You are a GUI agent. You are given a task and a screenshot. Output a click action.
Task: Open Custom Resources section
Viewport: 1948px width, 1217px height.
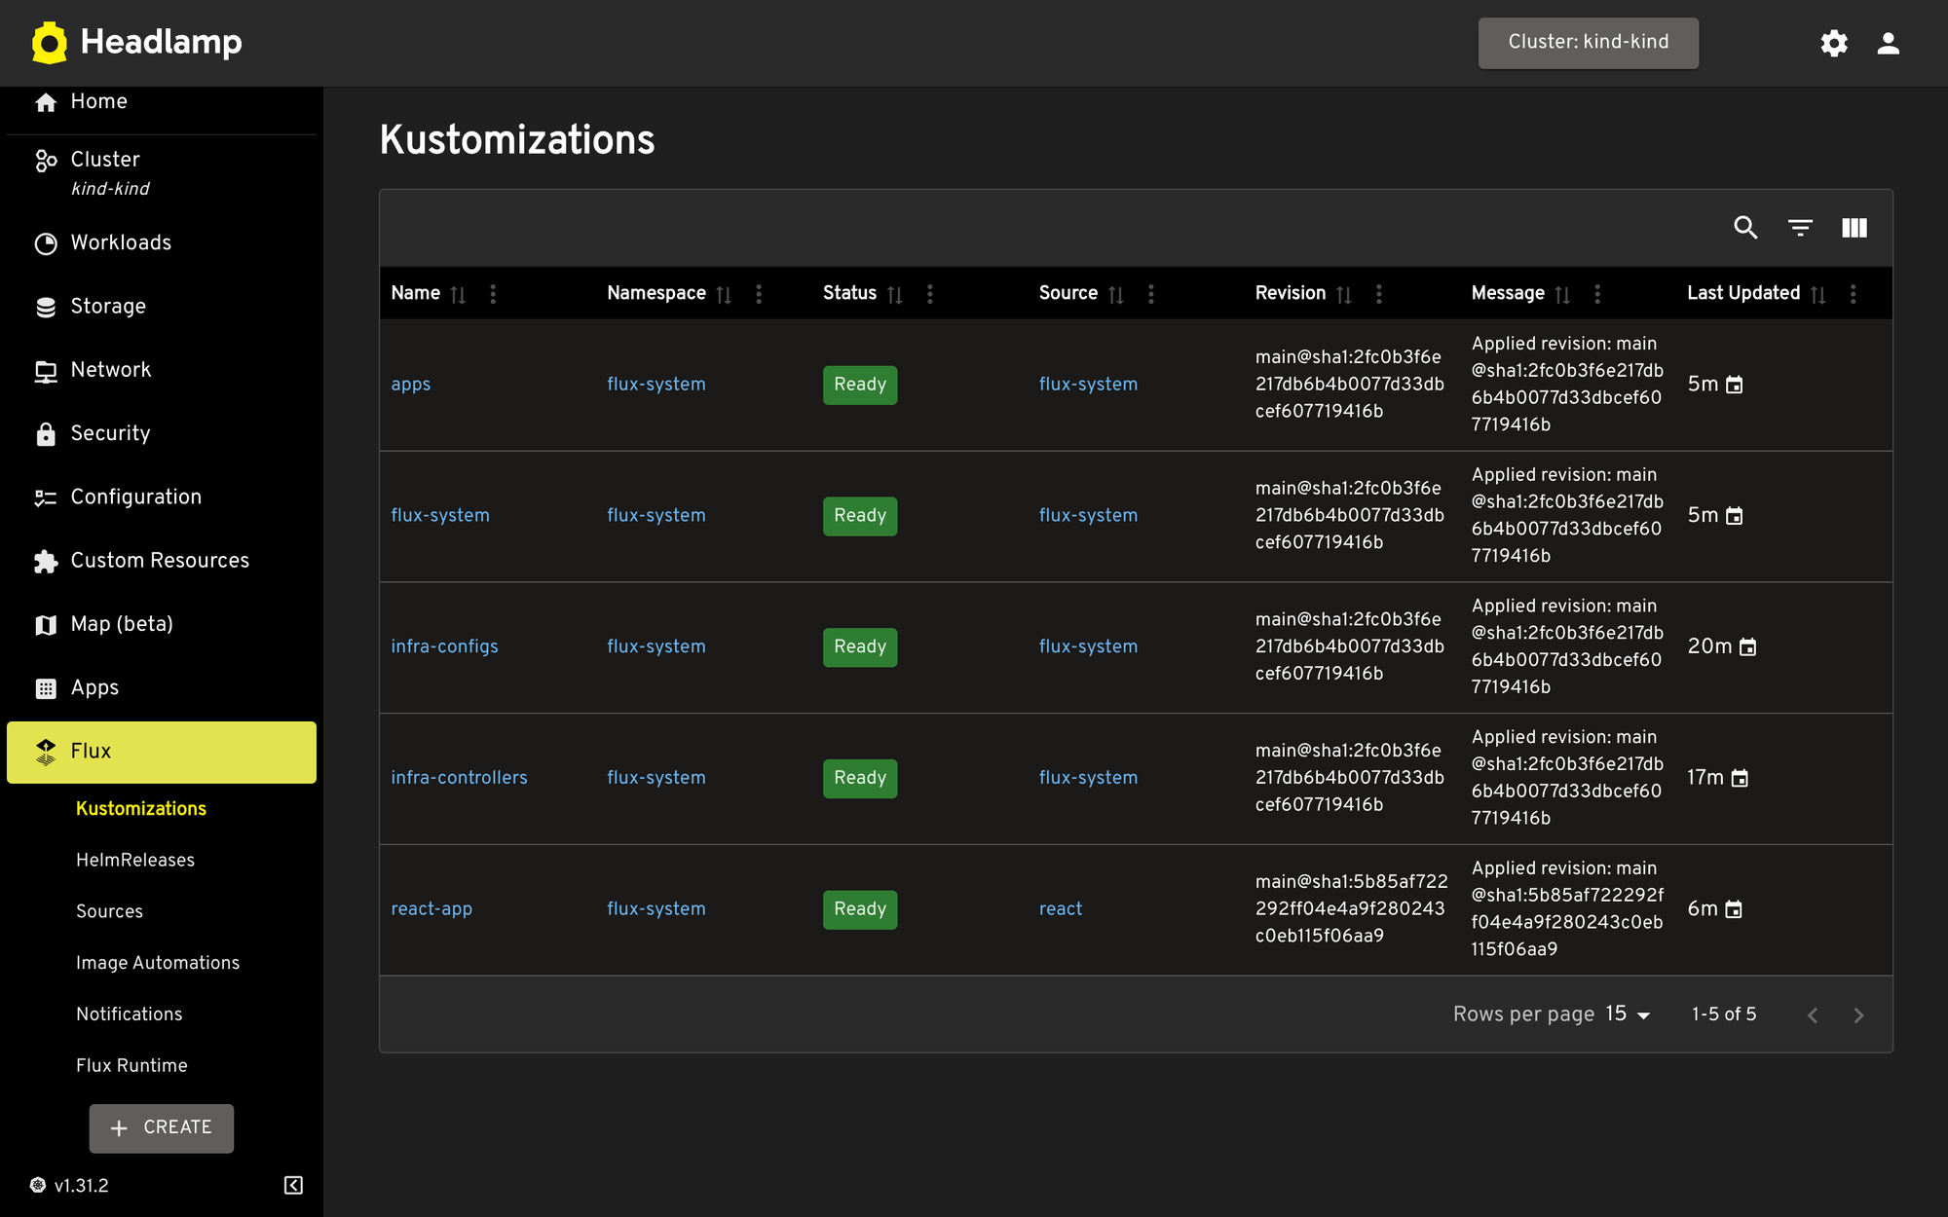[x=162, y=561]
